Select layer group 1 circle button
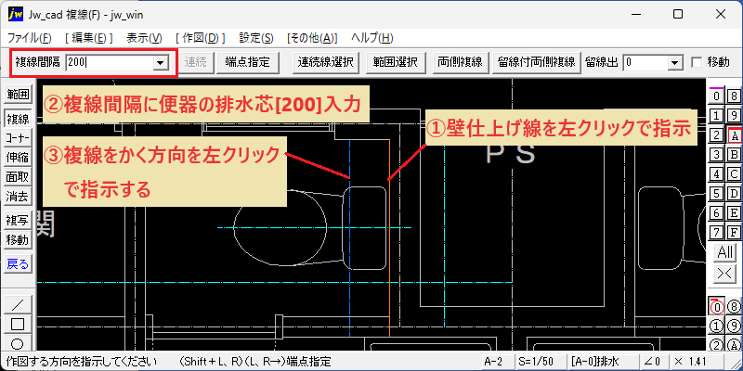This screenshot has height=371, width=743. 717,326
